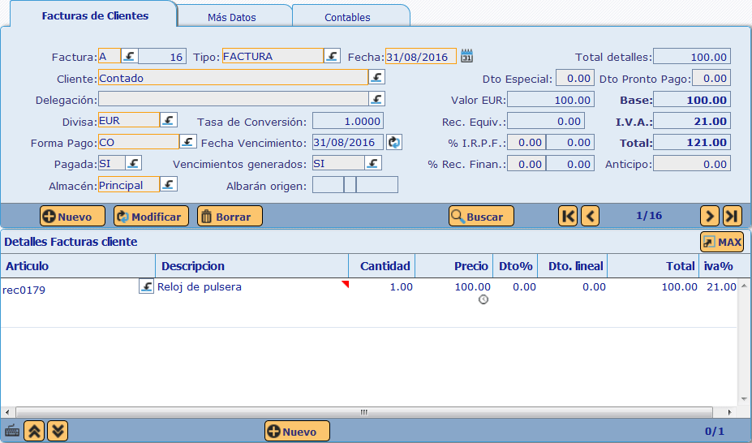This screenshot has height=443, width=752.
Task: Go to last invoice record
Action: 733,216
